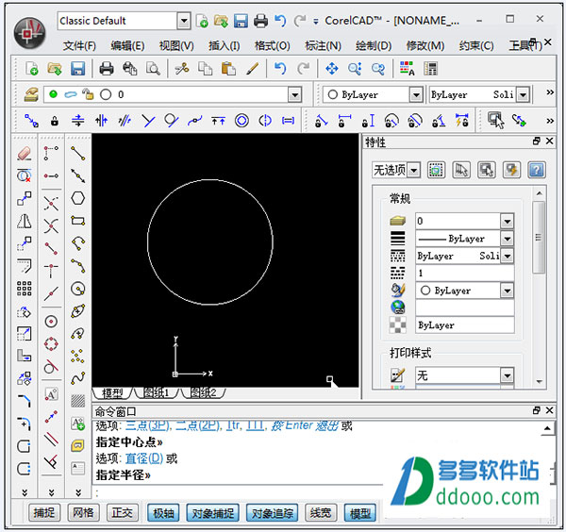The image size is (566, 532).
Task: Click the Help question mark in Properties panel
Action: coord(537,170)
